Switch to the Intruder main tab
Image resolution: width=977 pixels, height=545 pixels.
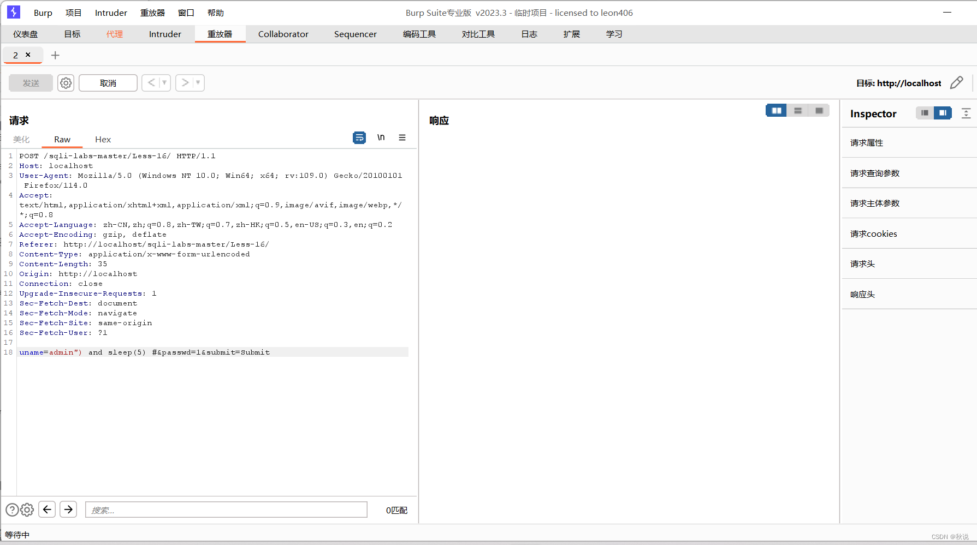(x=165, y=34)
